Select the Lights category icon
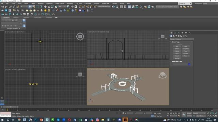This screenshot has height=122, width=218. tap(176, 36)
